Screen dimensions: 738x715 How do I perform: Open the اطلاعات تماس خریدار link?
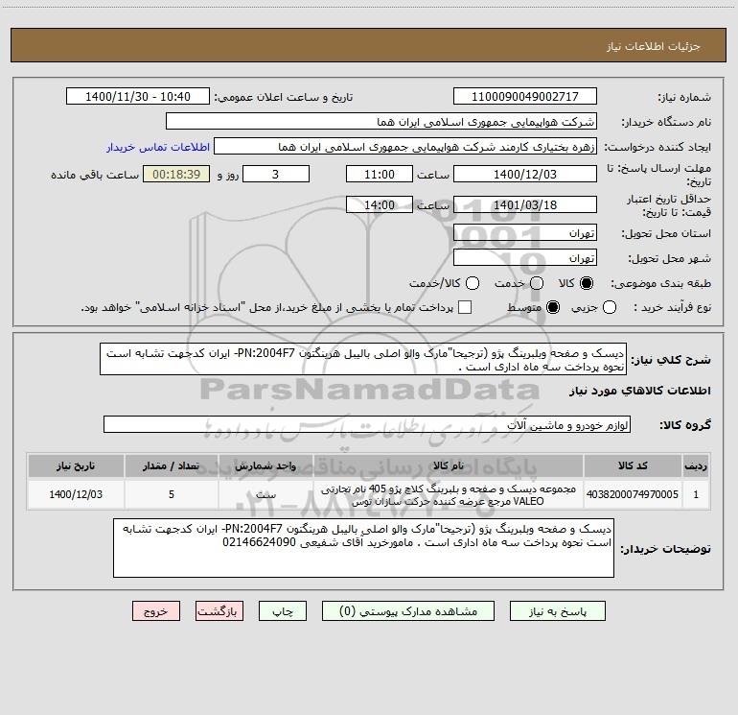click(158, 147)
